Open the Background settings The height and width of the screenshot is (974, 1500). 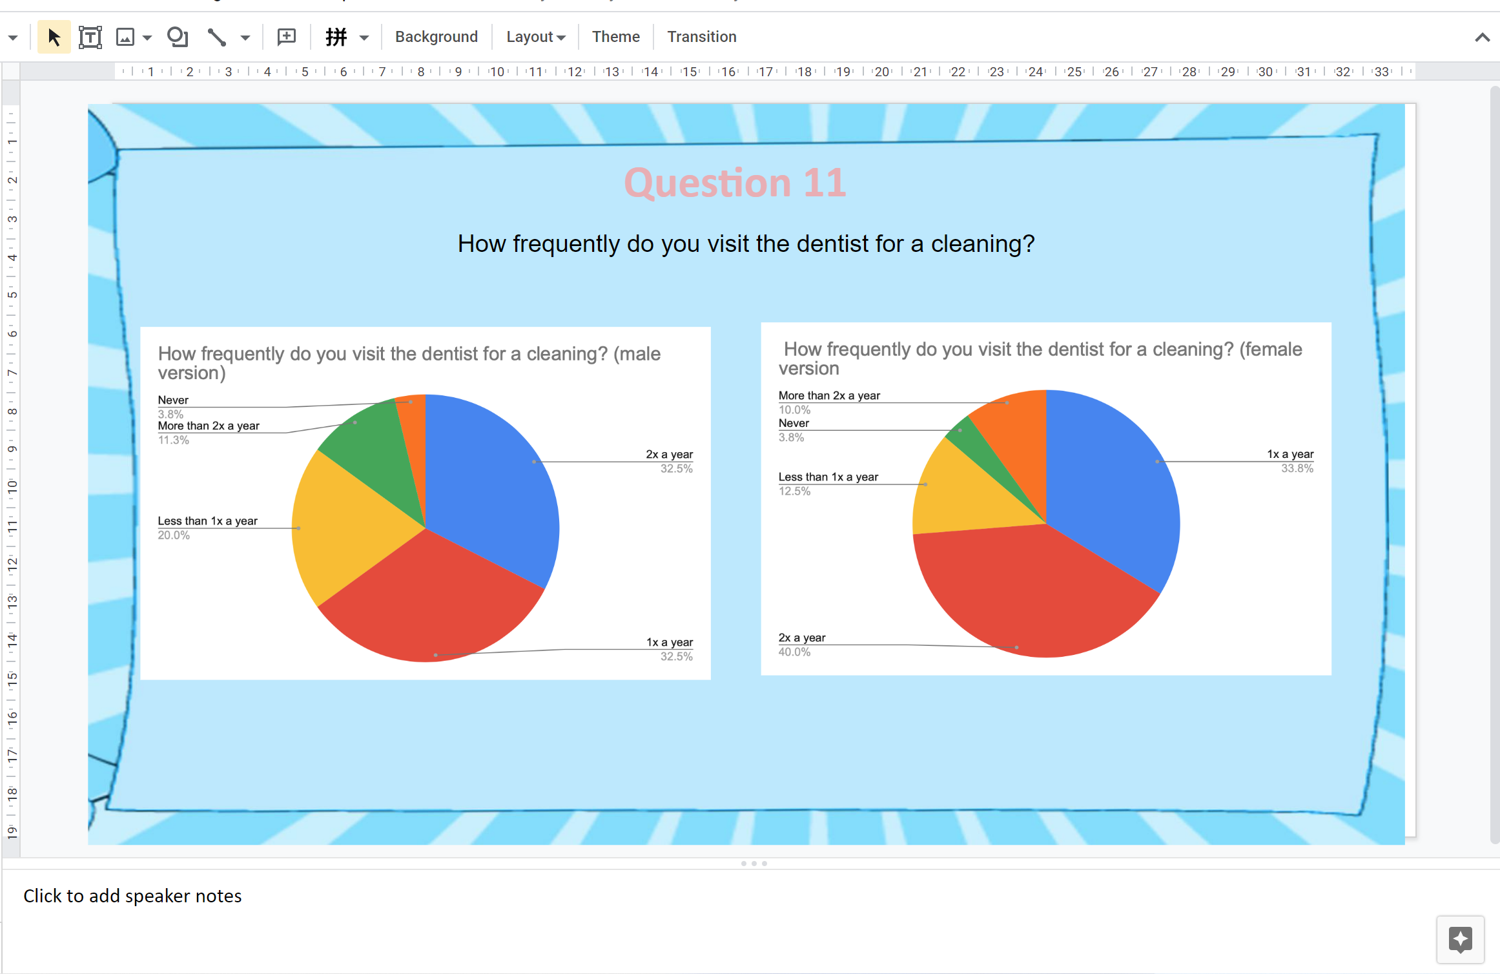[x=437, y=37]
